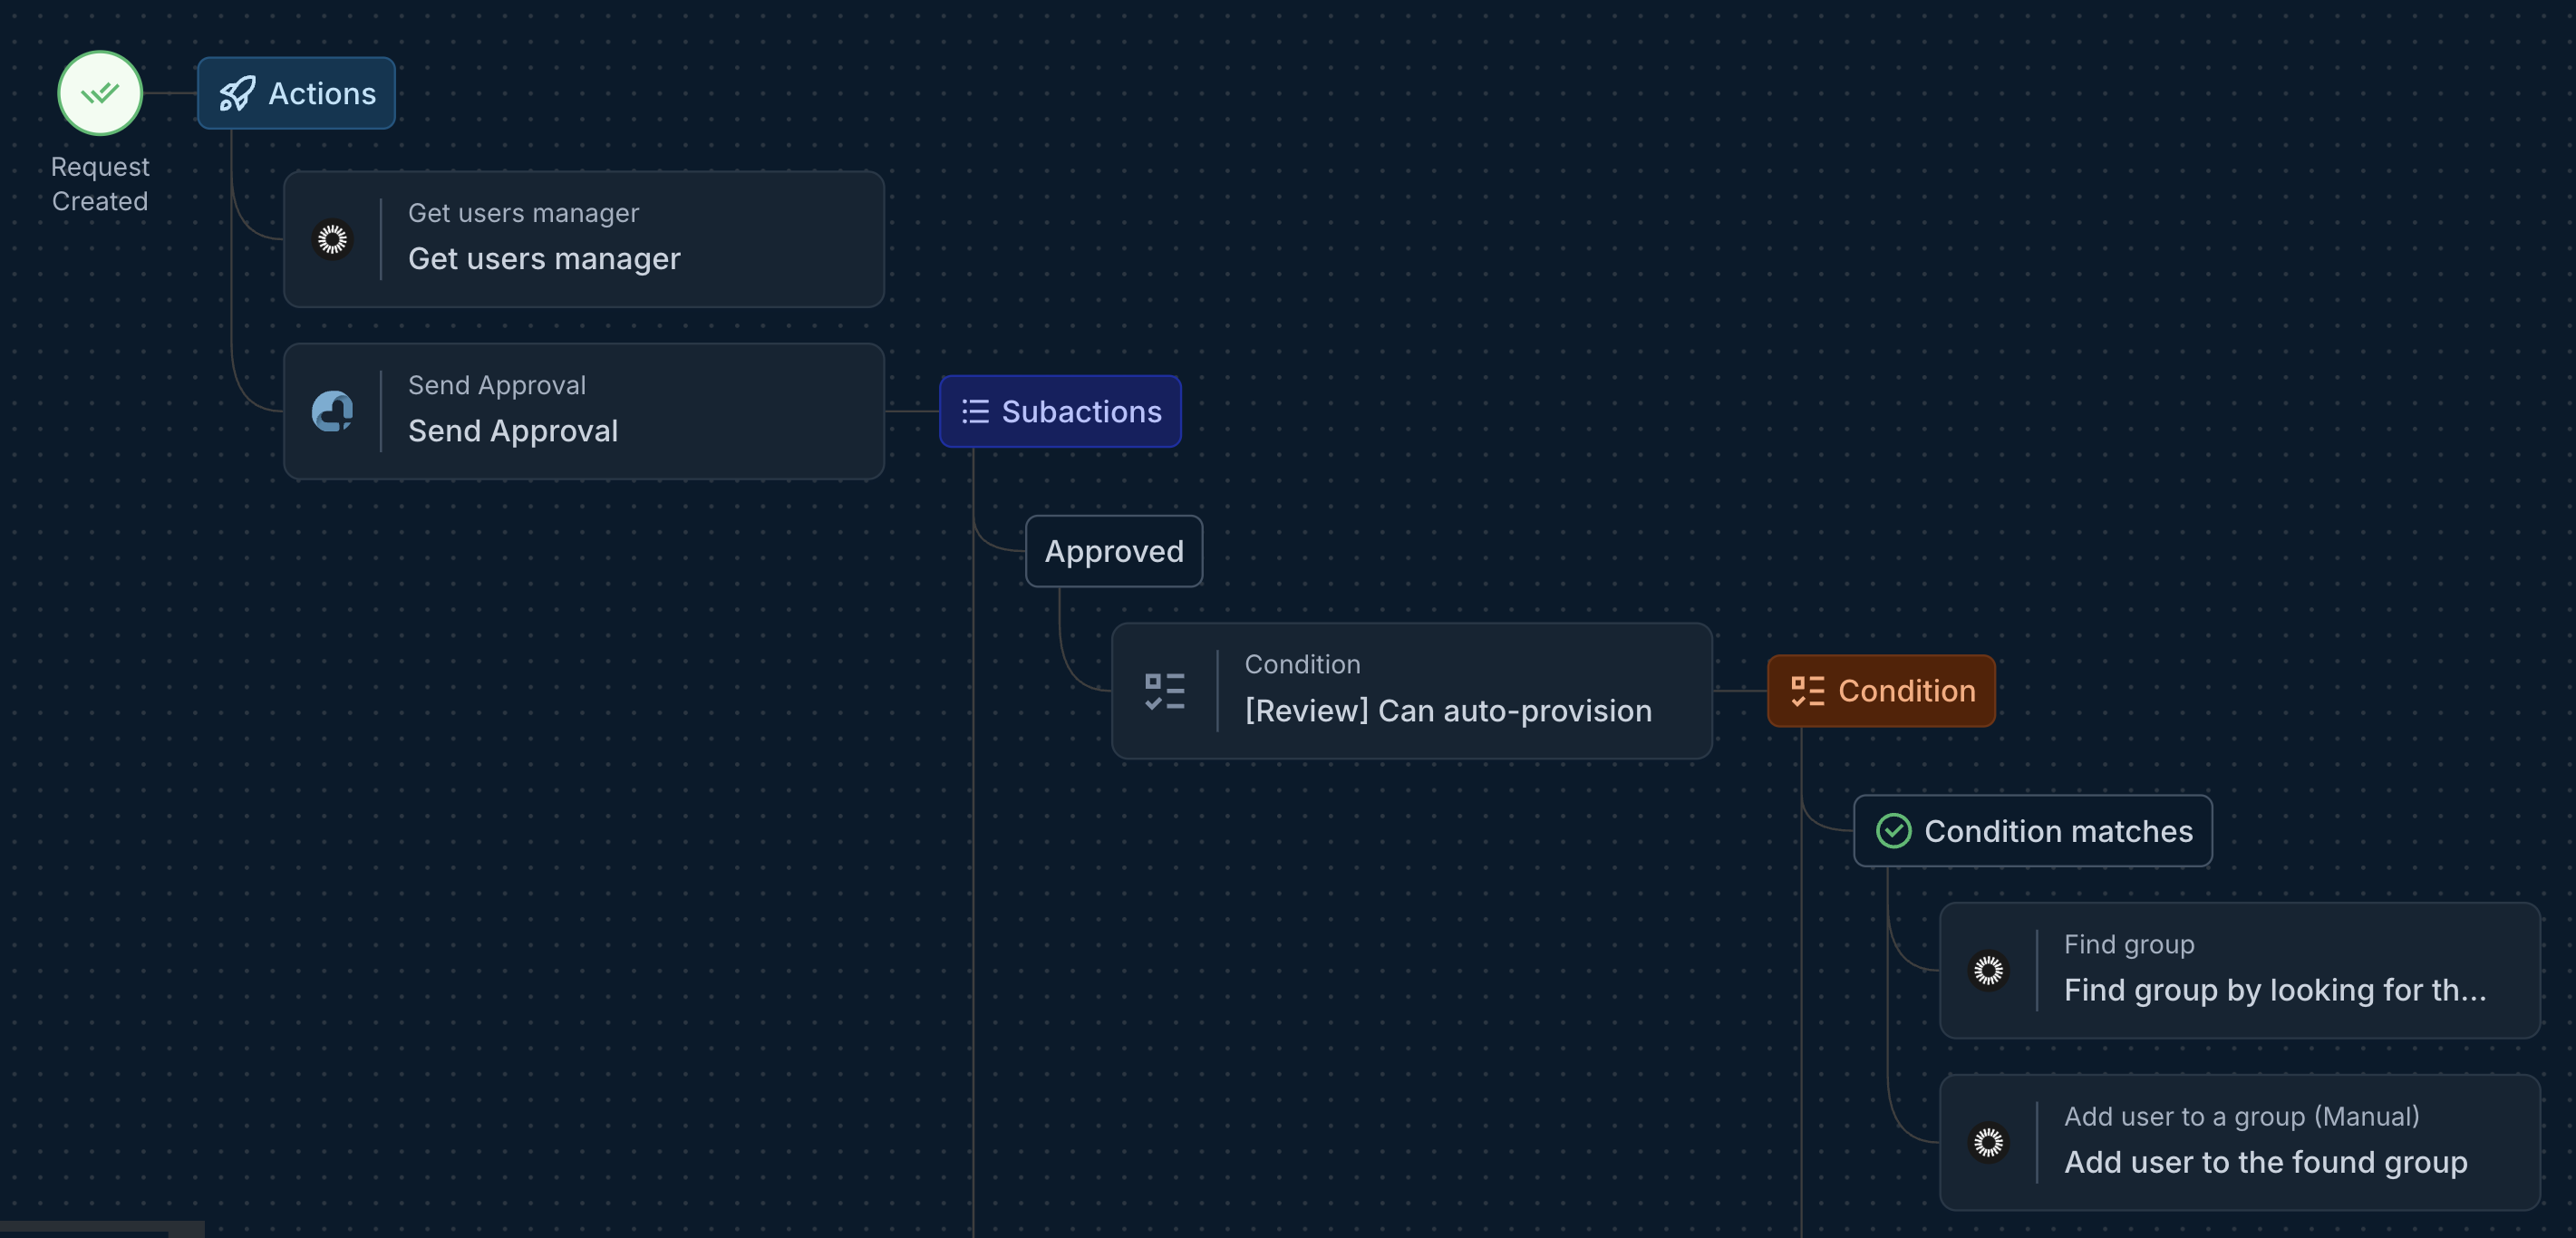2576x1238 pixels.
Task: Click the list icon in Subactions
Action: [975, 411]
